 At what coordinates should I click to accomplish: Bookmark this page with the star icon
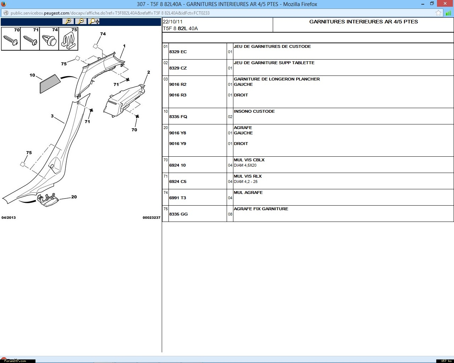tap(438, 13)
